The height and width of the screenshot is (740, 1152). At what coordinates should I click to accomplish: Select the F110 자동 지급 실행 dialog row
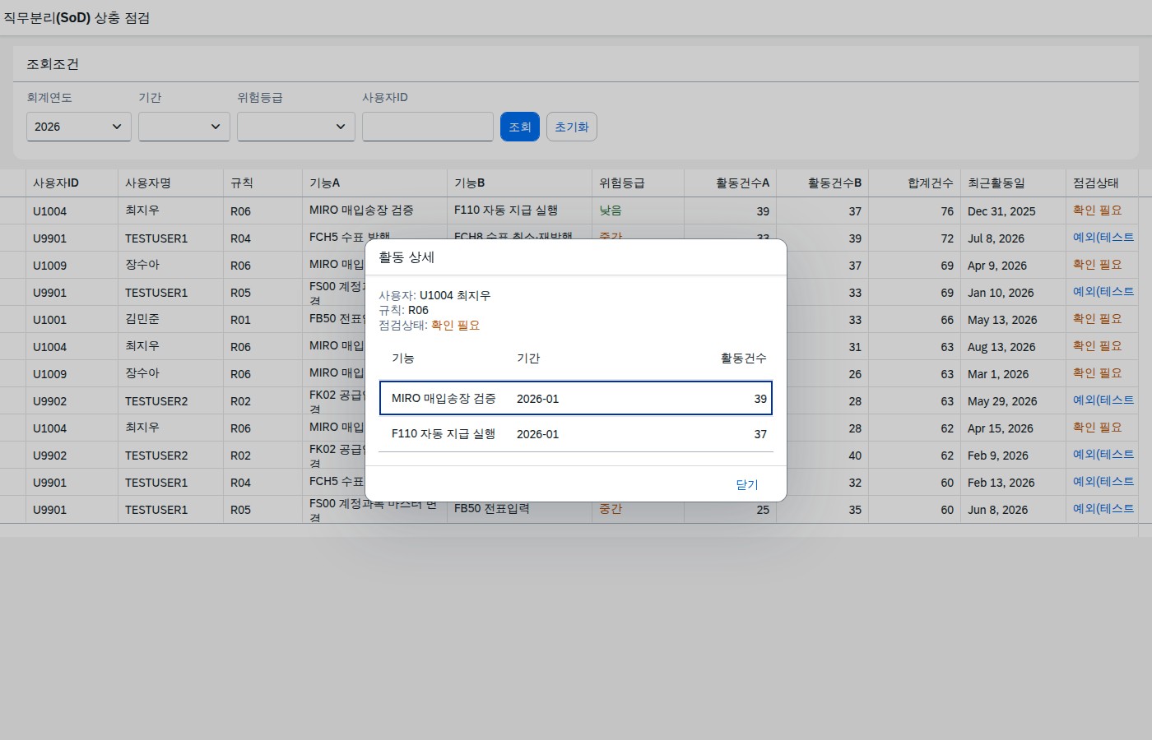coord(576,433)
